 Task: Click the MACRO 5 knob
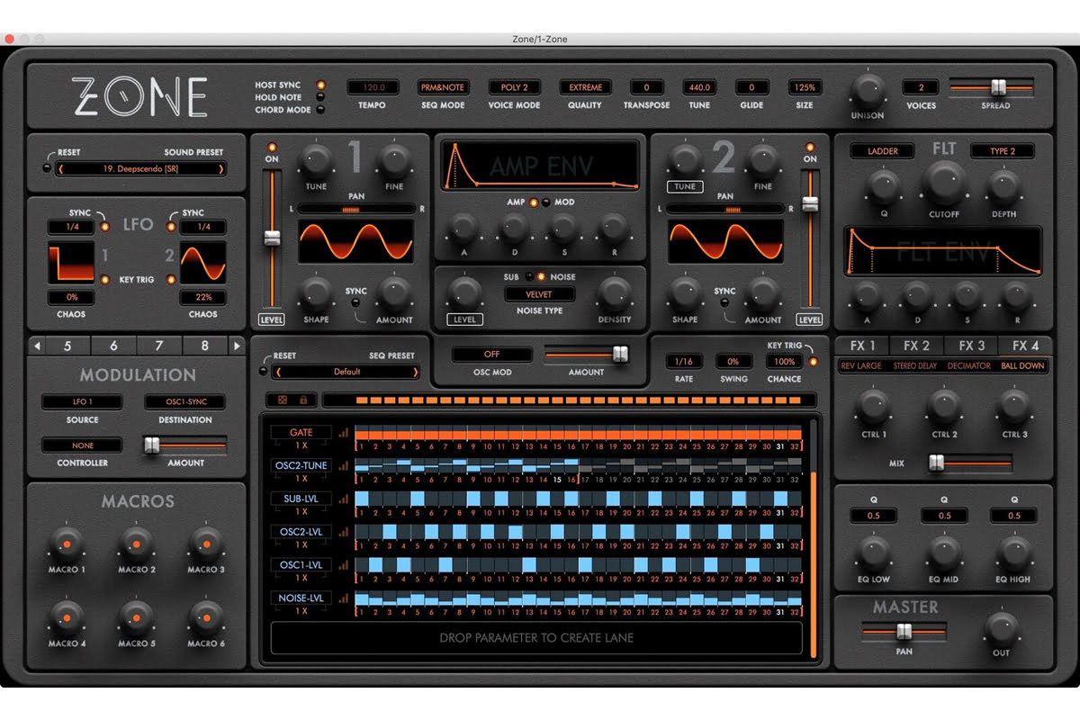tap(135, 616)
